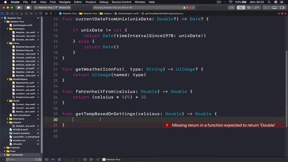This screenshot has height=162, width=288.
Task: Collapse the ModelHelpers folder
Action: point(8,79)
